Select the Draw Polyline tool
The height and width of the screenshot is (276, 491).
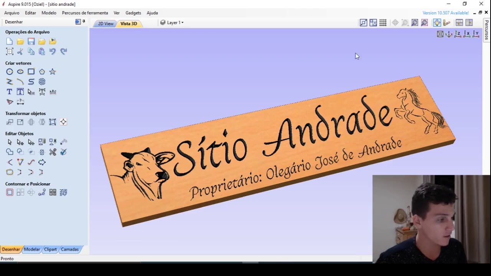pyautogui.click(x=10, y=82)
